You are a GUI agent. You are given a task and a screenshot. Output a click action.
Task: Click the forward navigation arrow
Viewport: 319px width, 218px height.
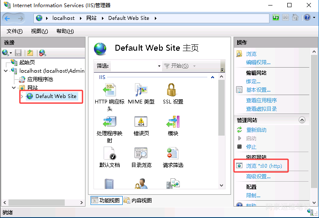20,19
